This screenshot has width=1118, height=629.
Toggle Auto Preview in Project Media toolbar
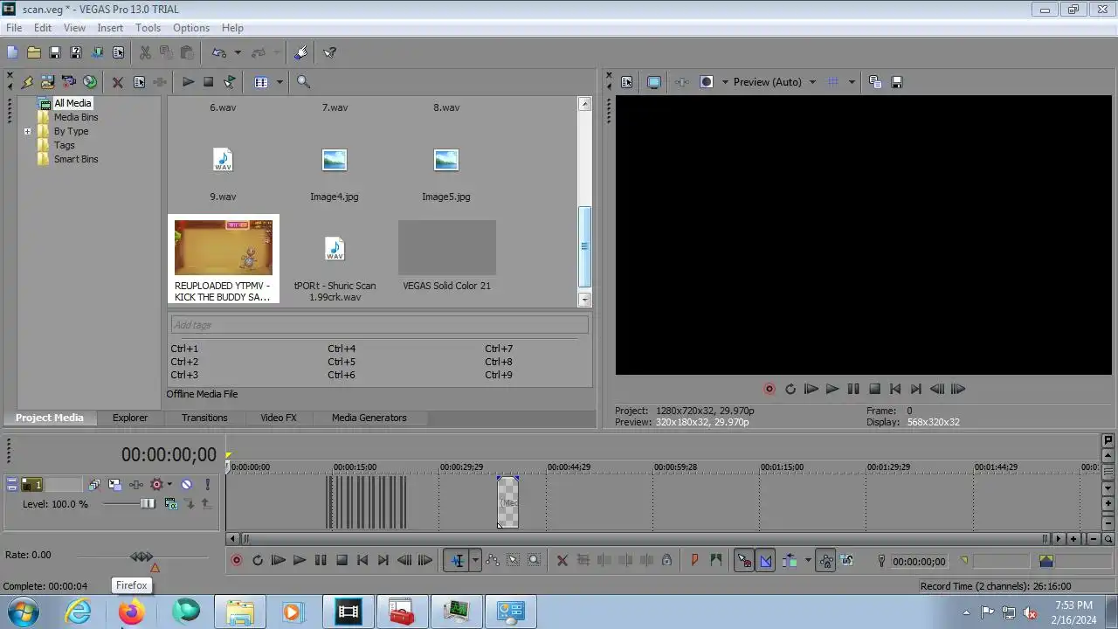[x=229, y=82]
